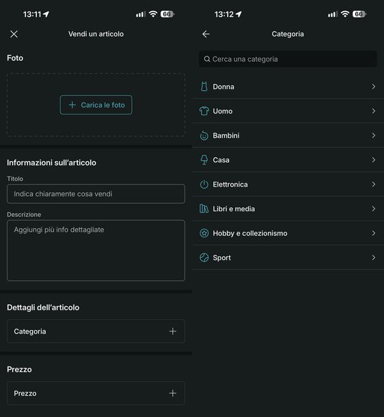
Task: Expand Elettronica category chevron
Action: coord(374,185)
